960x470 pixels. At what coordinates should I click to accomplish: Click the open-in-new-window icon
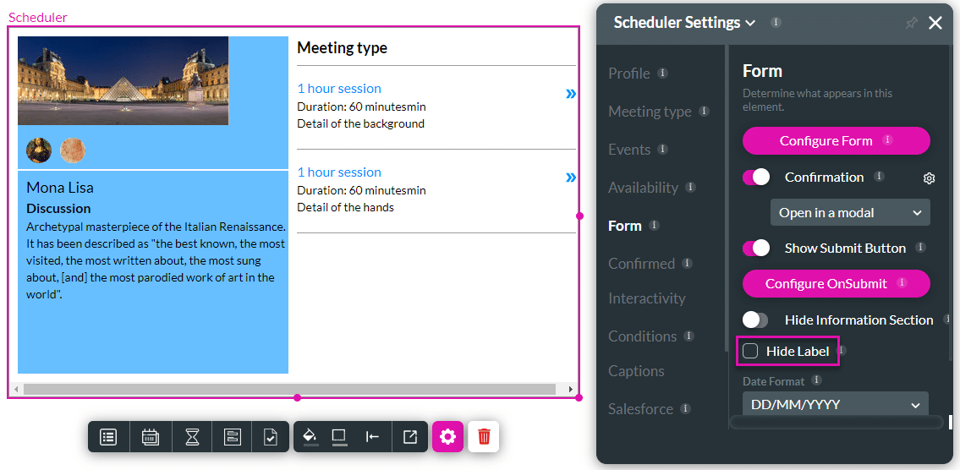[410, 437]
